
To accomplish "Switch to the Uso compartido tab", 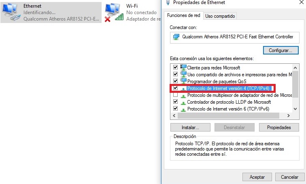I will tap(220, 16).
